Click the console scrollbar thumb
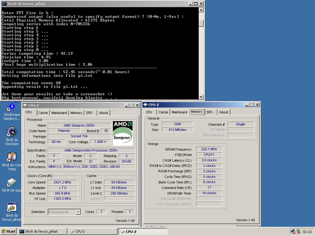Viewport: 315px width, 236px height. (x=201, y=23)
